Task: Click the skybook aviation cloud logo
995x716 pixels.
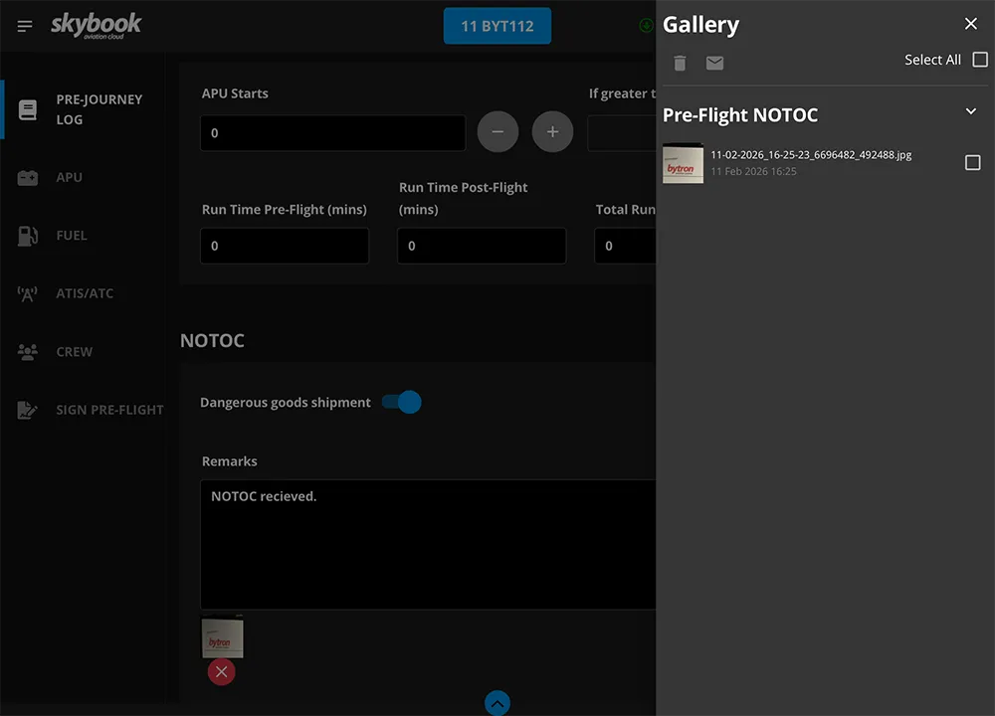Action: (97, 26)
